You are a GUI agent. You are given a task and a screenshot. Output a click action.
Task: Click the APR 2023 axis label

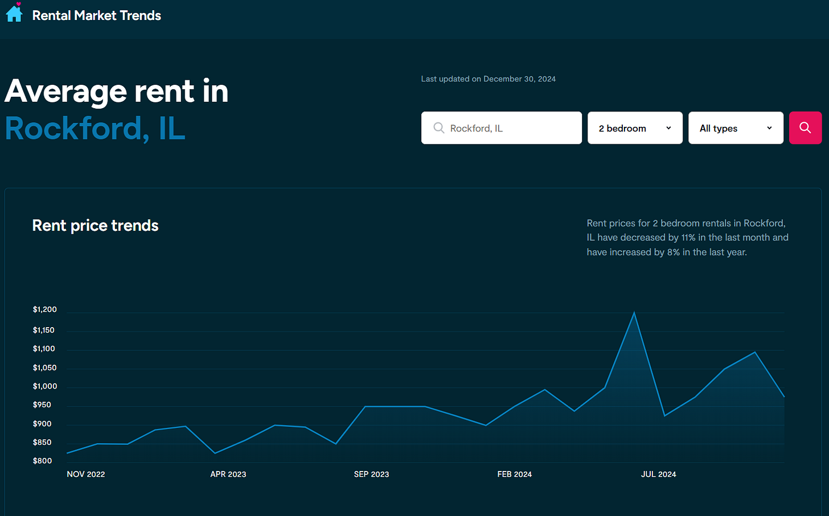[228, 474]
